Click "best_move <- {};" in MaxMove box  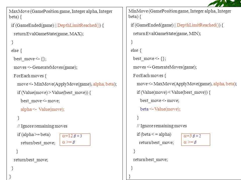coord(30,59)
